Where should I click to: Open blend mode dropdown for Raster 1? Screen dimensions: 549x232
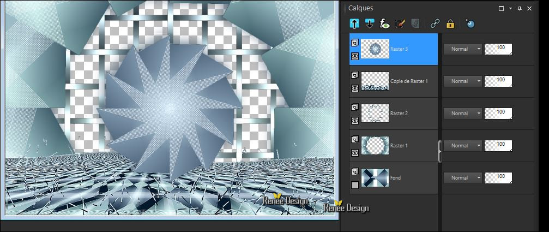tap(463, 146)
